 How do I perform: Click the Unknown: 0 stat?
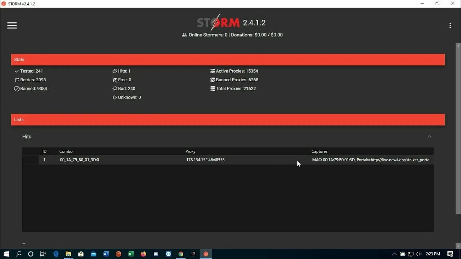click(x=127, y=97)
